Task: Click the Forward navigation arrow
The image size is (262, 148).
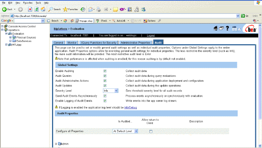Action: 20,9
